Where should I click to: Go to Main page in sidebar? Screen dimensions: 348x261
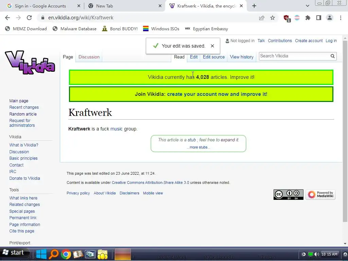pyautogui.click(x=19, y=101)
